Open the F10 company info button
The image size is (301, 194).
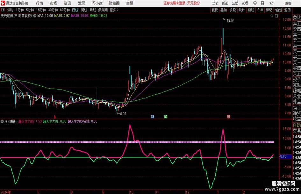coord(260,10)
